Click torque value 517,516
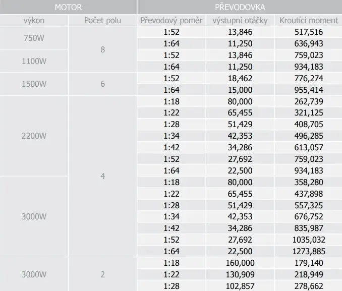Image resolution: width=342 pixels, height=291 pixels. tap(309, 32)
